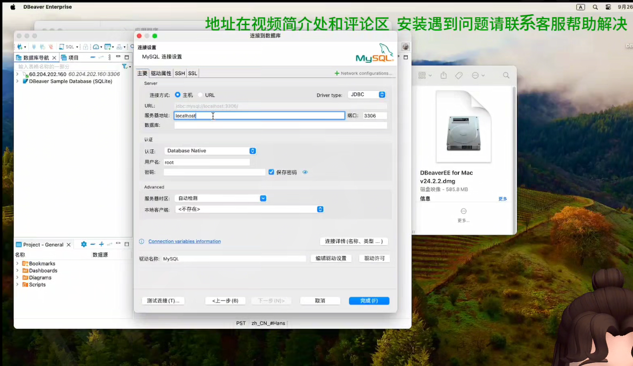Expand the Scripts folder
Image resolution: width=633 pixels, height=366 pixels.
(18, 285)
